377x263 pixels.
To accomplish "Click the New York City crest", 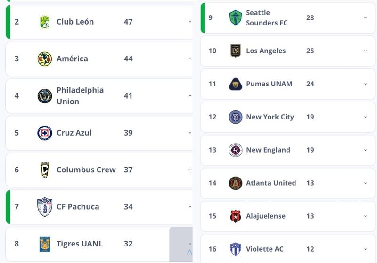I will tap(235, 117).
